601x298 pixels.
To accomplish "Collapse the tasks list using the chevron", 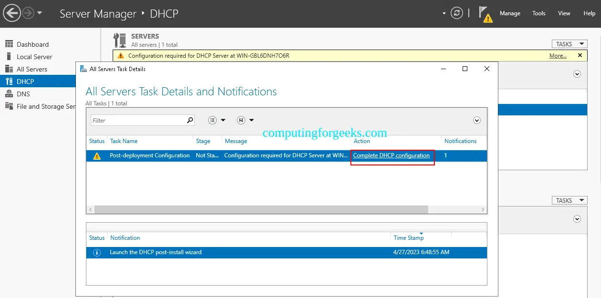I will pyautogui.click(x=476, y=120).
